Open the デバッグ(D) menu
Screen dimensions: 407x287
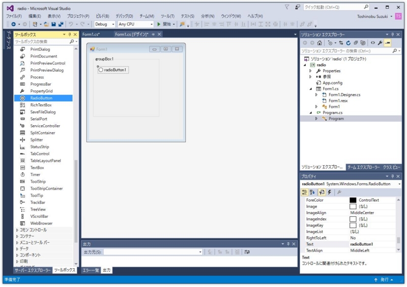[x=124, y=16]
